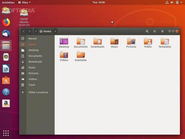The width and height of the screenshot is (185, 139).
Task: Select the Videos folder icon
Action: 64,56
